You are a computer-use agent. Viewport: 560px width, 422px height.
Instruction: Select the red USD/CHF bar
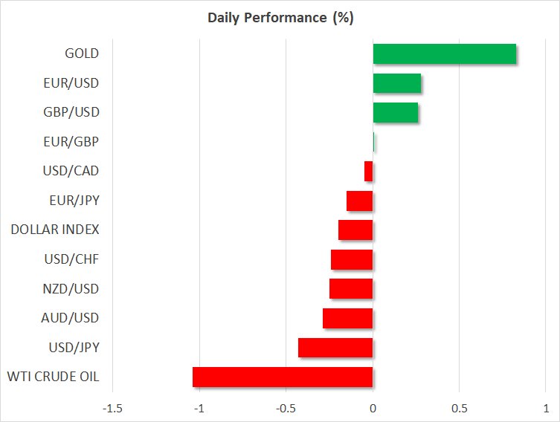tap(352, 260)
